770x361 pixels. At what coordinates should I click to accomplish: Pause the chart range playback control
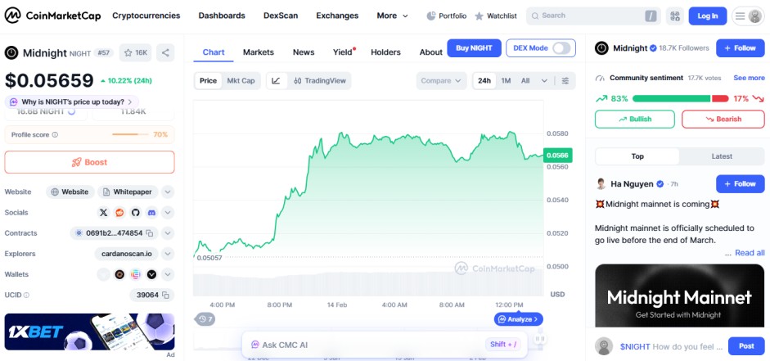(x=540, y=338)
